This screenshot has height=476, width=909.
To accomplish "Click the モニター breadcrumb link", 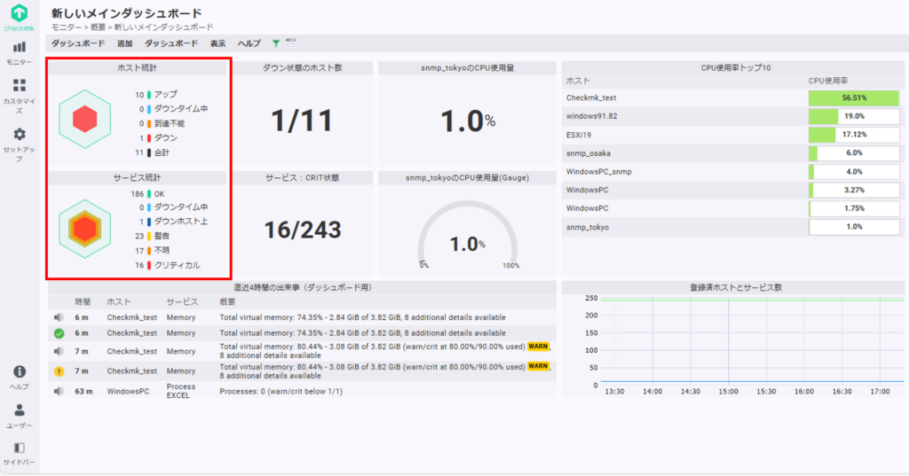I will coord(66,27).
